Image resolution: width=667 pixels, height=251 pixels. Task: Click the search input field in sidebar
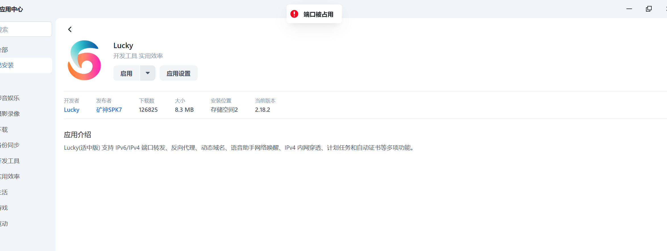click(26, 29)
